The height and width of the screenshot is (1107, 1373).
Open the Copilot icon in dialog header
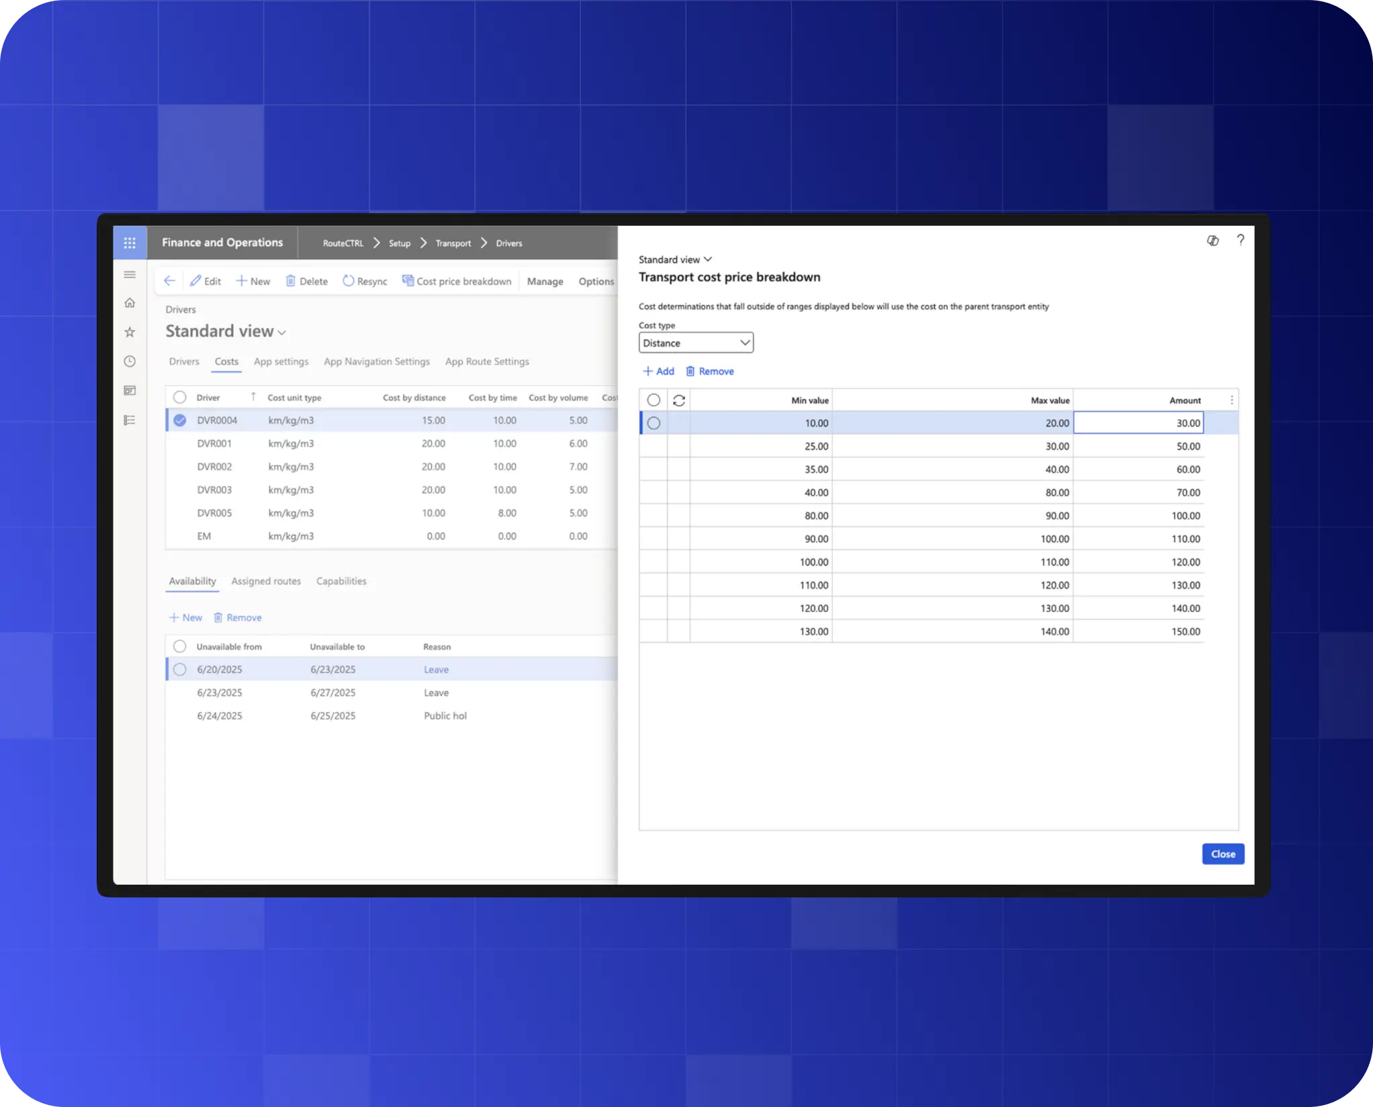point(1212,240)
